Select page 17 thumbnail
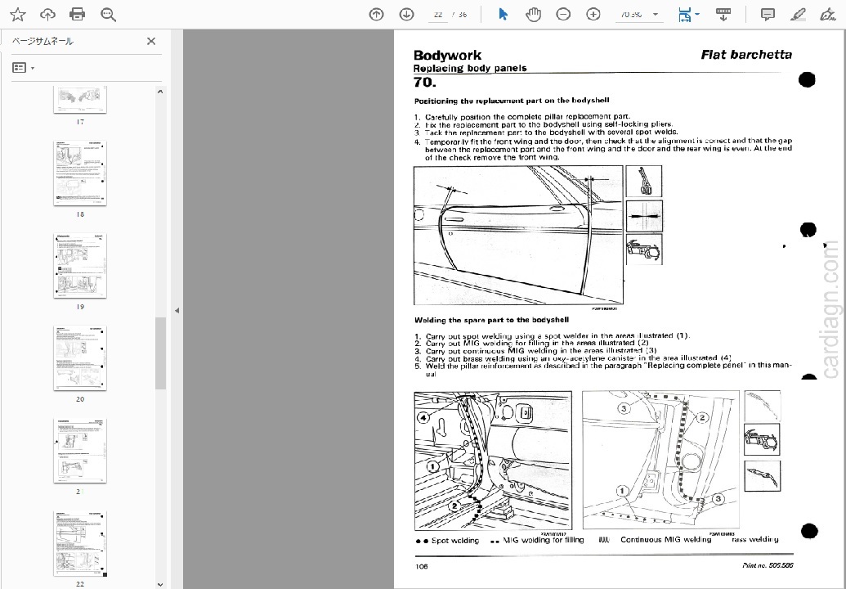The height and width of the screenshot is (589, 846). point(80,99)
